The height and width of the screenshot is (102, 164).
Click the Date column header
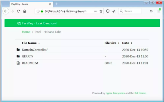click(126, 43)
